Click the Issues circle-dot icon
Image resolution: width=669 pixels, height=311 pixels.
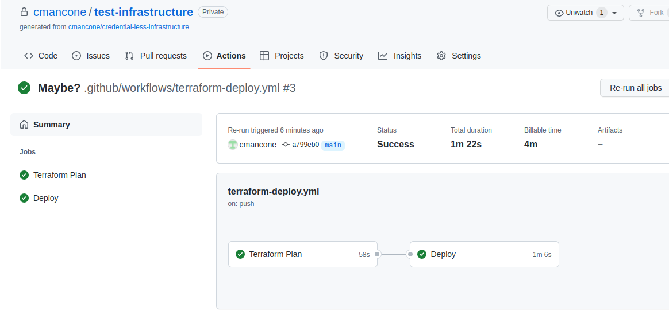76,56
